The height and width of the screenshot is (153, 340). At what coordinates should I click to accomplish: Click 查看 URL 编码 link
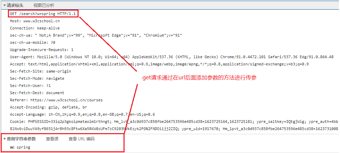[x=81, y=139]
